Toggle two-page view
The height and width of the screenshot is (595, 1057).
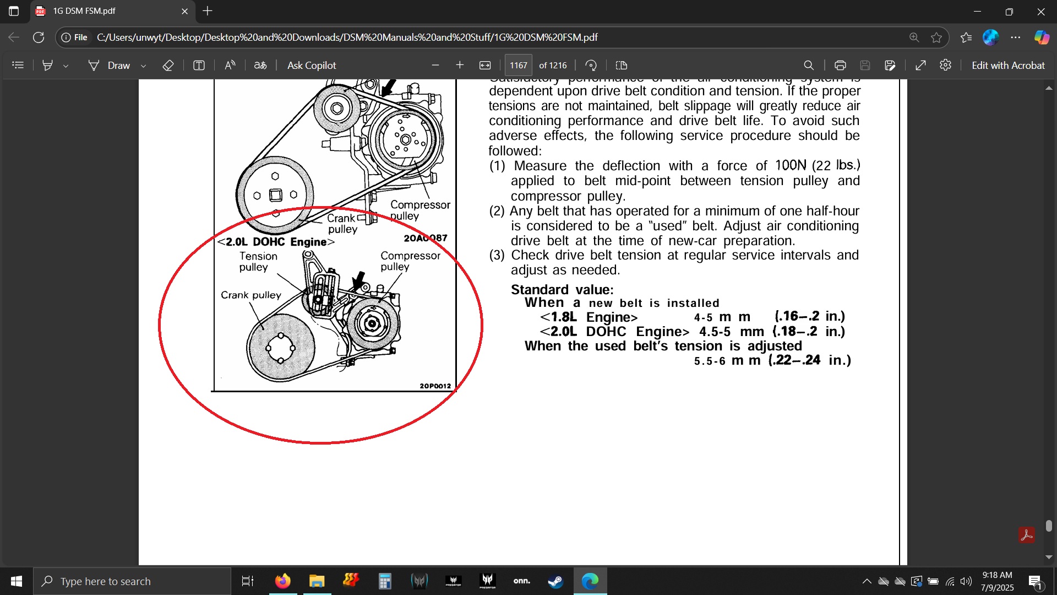coord(622,65)
